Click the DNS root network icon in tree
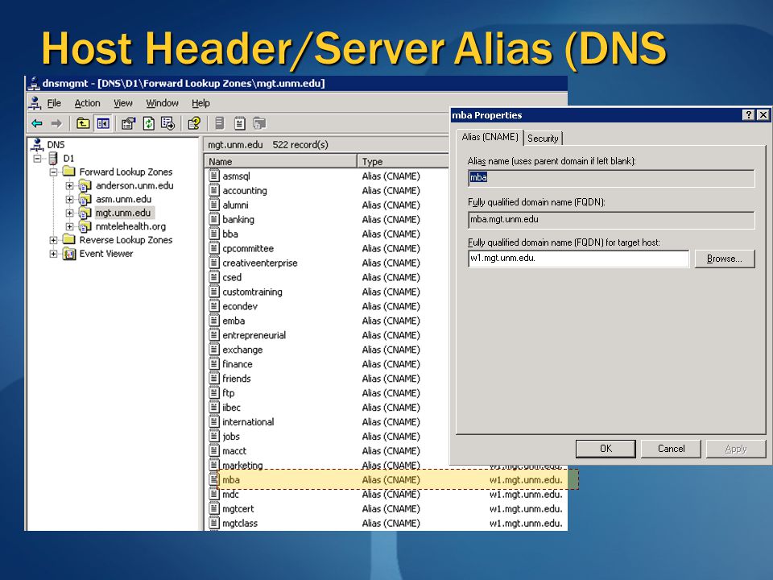This screenshot has width=773, height=580. (x=37, y=144)
